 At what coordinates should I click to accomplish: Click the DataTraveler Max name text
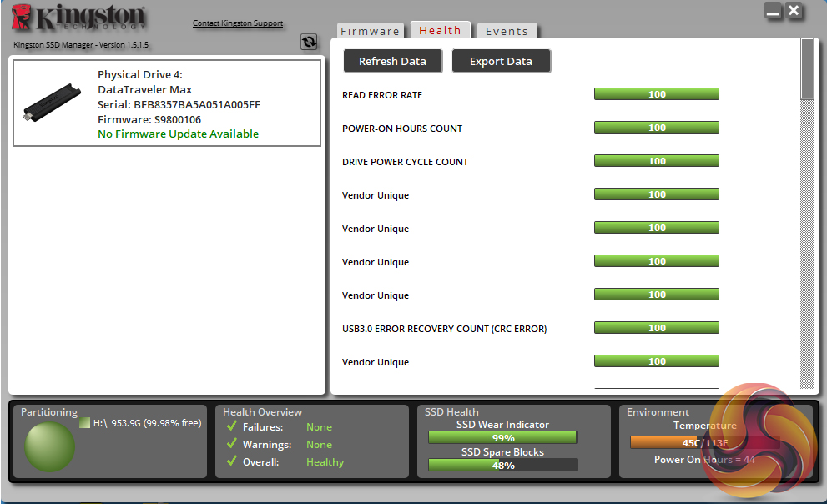144,89
